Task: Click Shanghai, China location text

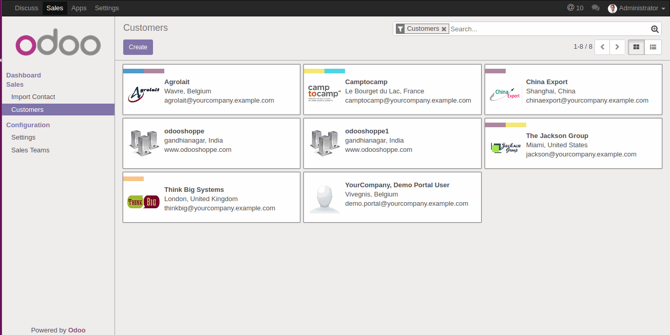Action: coord(551,91)
